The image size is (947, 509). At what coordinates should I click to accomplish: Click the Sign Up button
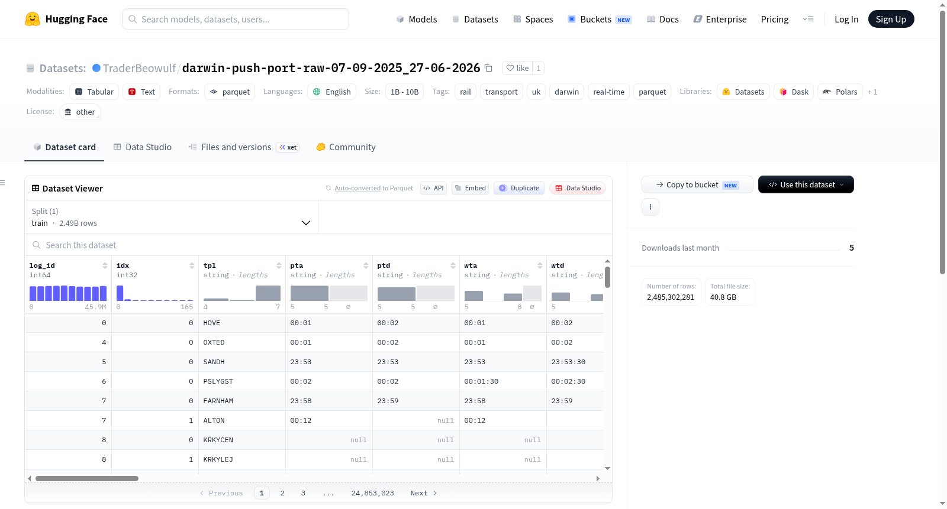tap(891, 19)
